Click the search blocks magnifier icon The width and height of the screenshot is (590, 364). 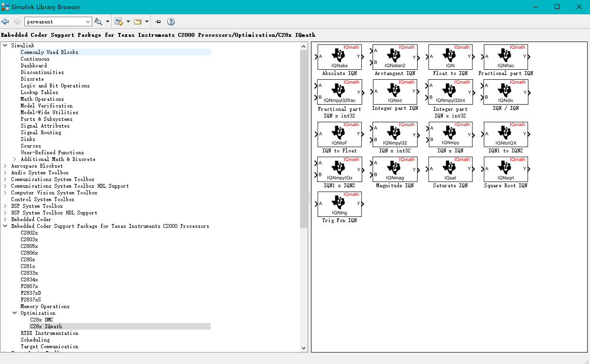point(98,21)
